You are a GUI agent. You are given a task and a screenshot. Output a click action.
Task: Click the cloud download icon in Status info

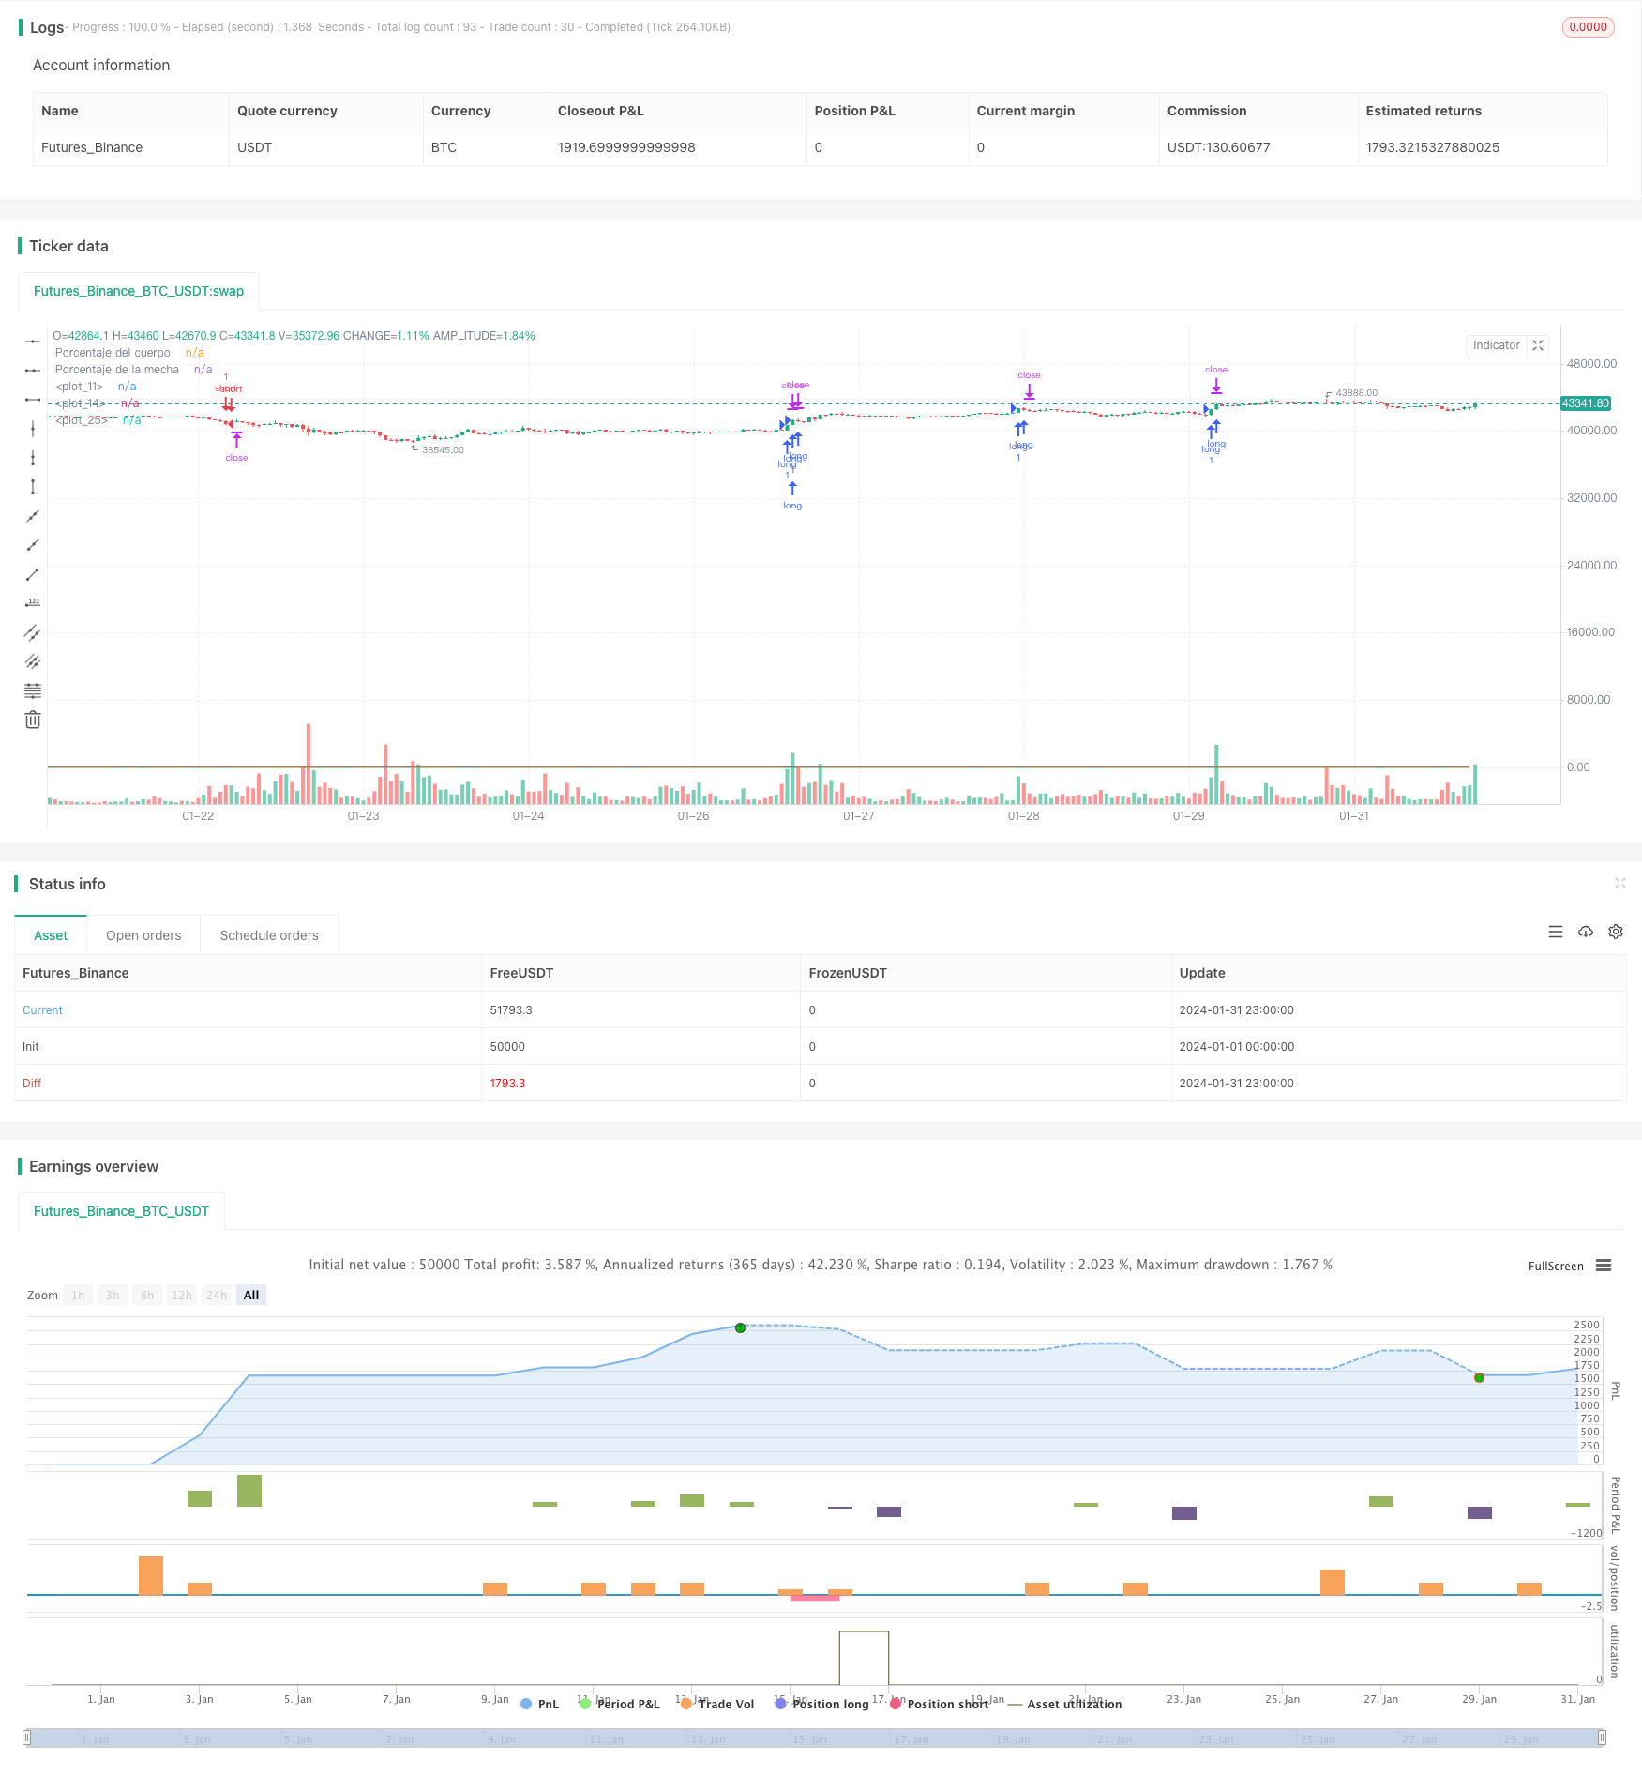1585,932
